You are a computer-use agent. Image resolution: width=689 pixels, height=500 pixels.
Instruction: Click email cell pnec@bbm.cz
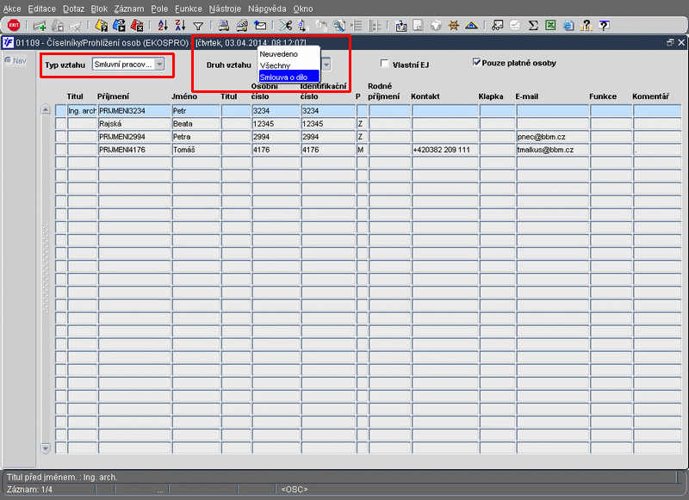click(552, 137)
